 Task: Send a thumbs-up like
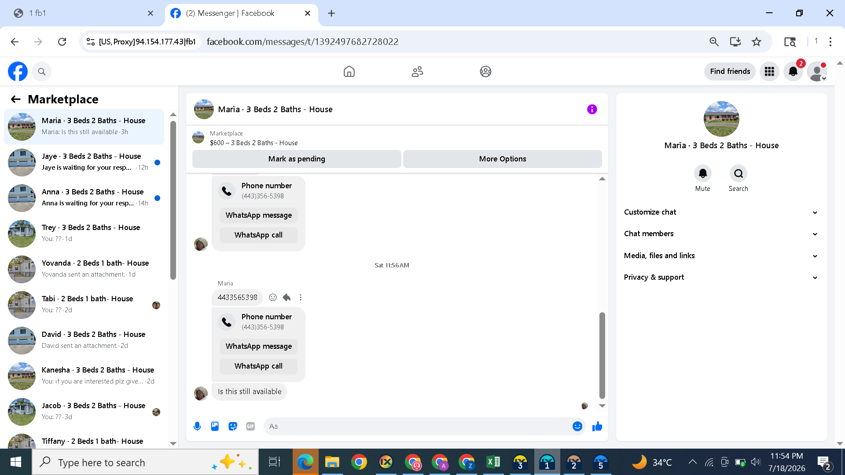click(597, 426)
